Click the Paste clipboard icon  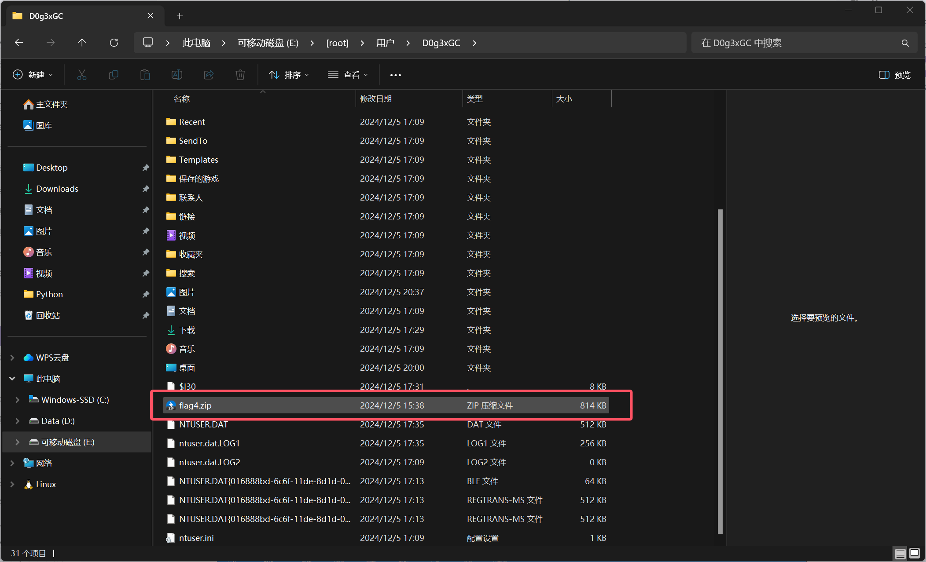point(145,75)
